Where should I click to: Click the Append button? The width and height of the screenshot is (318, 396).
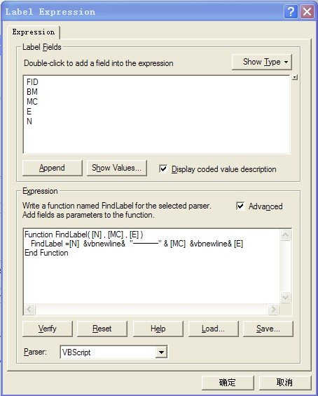coord(52,168)
